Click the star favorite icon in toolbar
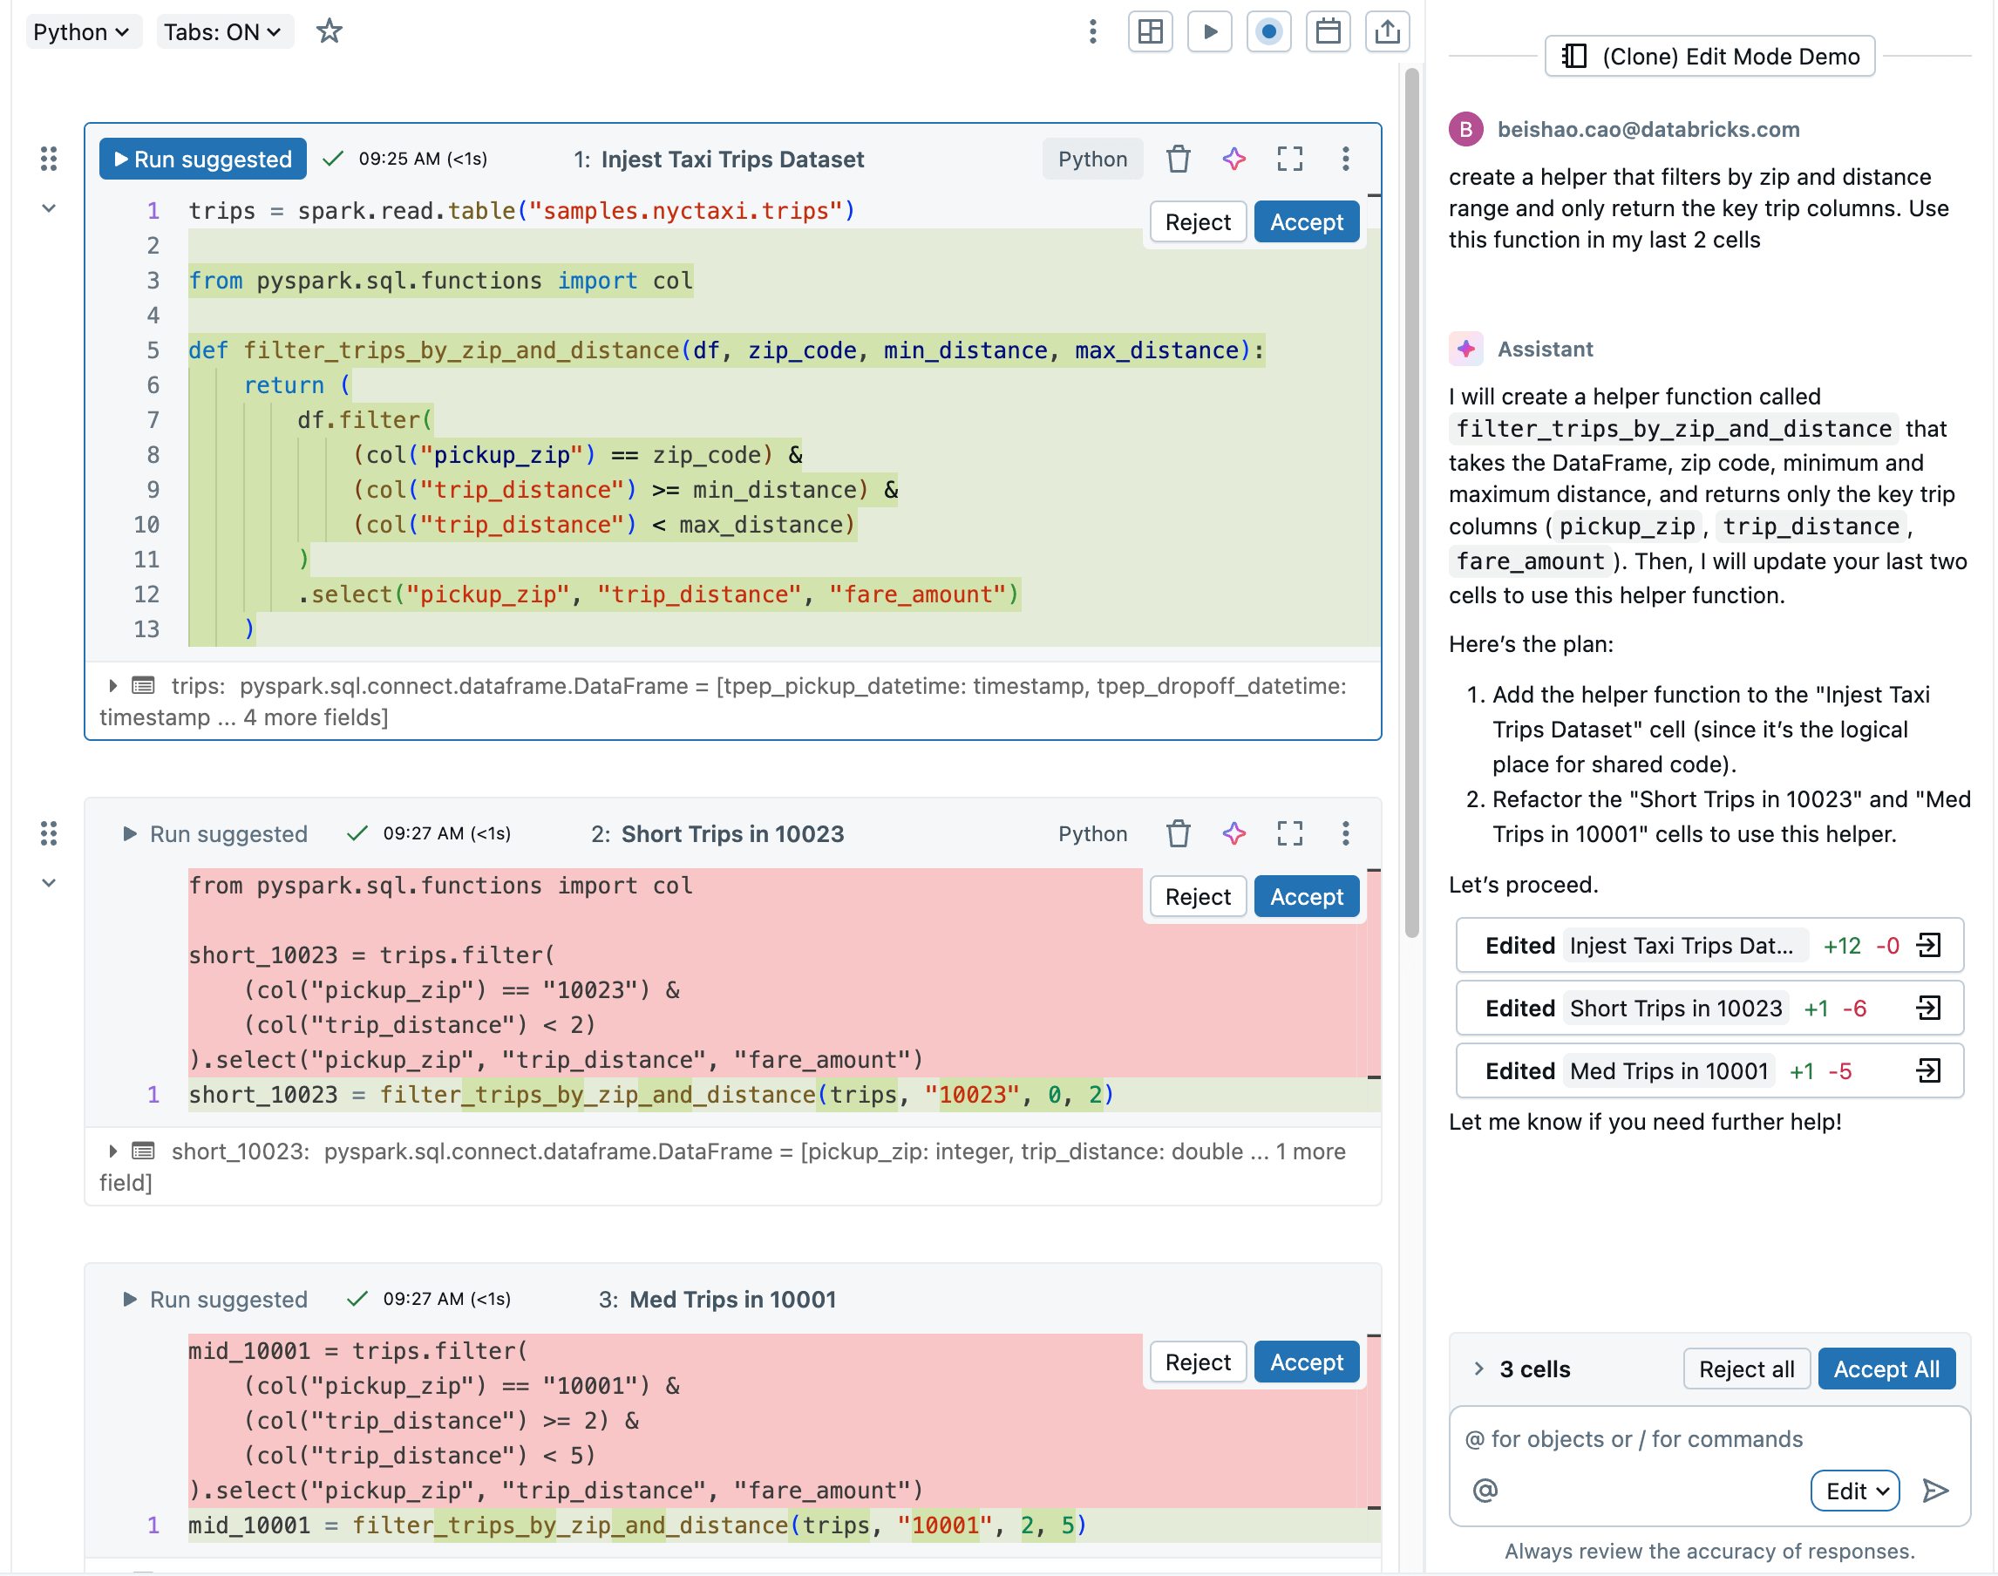 click(329, 32)
